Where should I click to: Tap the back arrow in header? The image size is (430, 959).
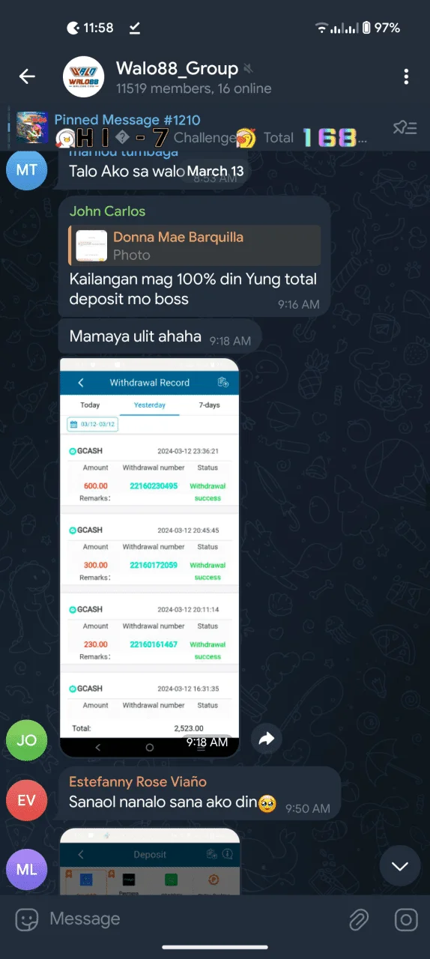[x=27, y=76]
